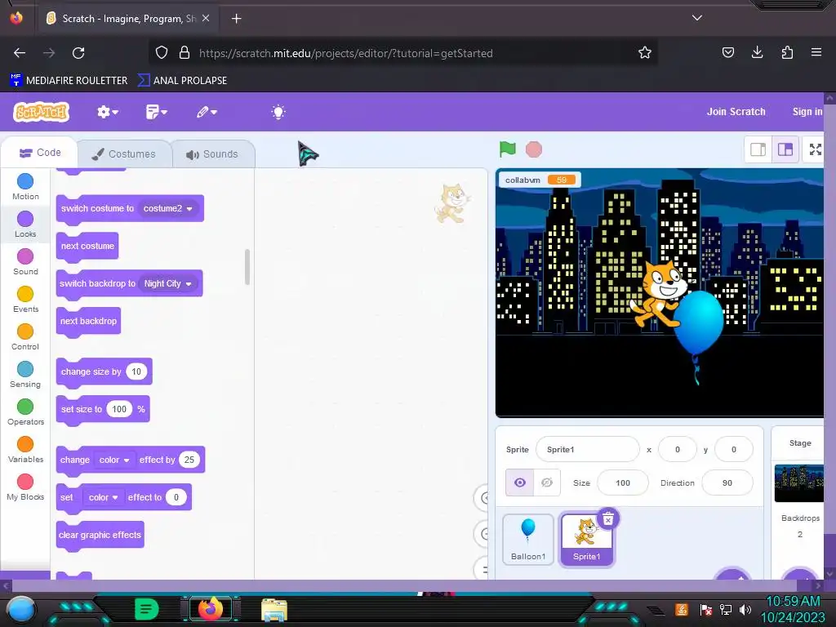
Task: Select the Sound block category
Action: (25, 262)
